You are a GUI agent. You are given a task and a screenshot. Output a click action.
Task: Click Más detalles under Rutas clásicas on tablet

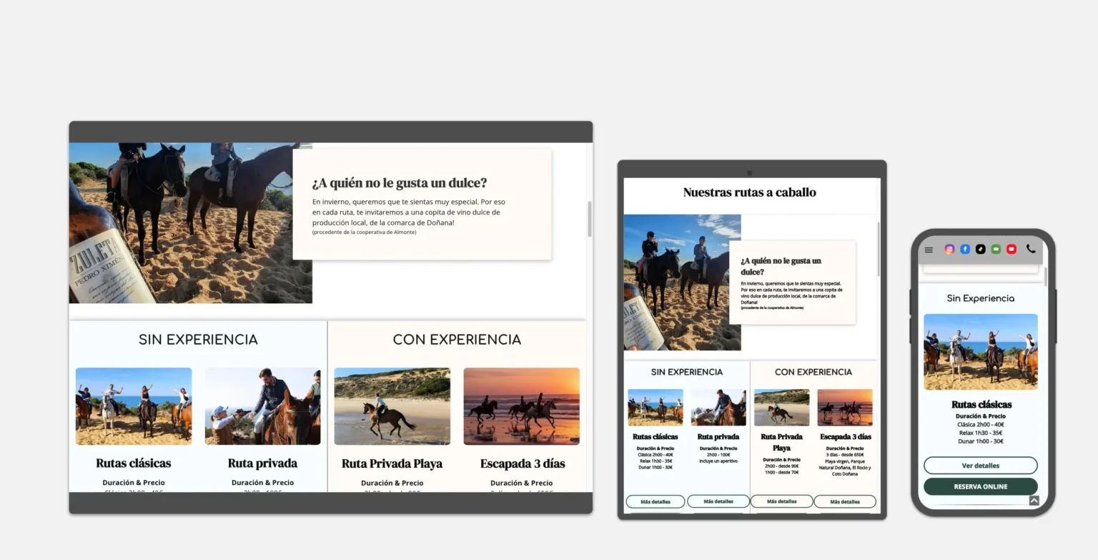[655, 501]
